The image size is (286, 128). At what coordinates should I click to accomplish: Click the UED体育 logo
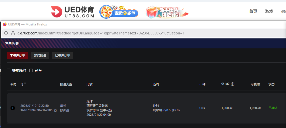point(73,12)
